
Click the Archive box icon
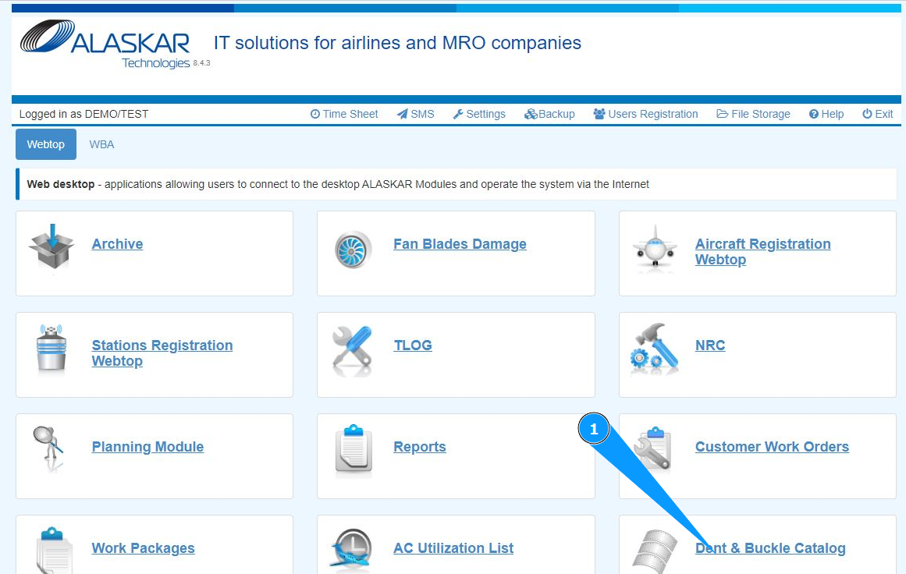(x=52, y=247)
